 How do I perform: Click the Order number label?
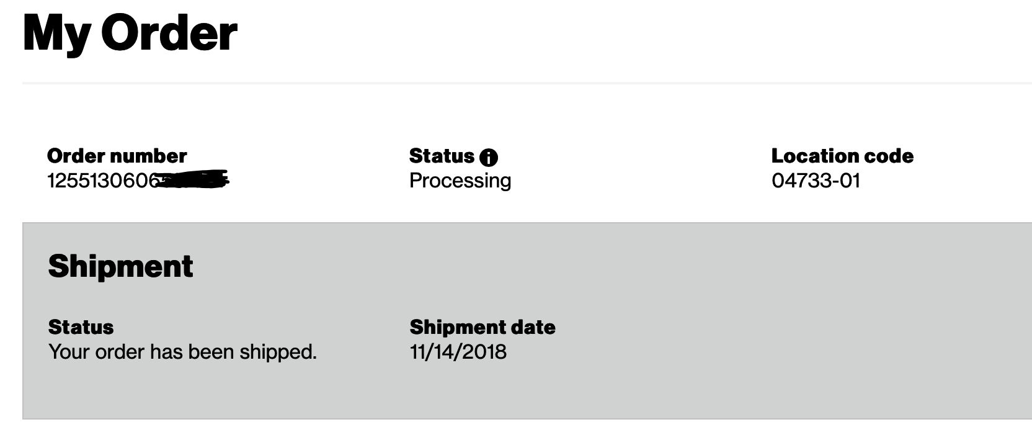[x=117, y=156]
